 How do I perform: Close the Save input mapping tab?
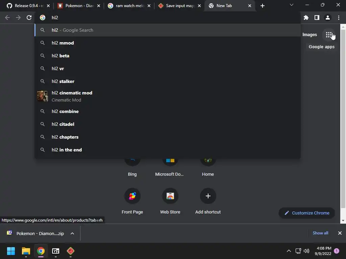click(199, 6)
